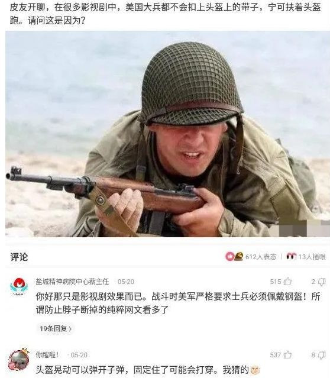Tap the pink reaction emoji icon
The image size is (330, 378).
pyautogui.click(x=229, y=256)
